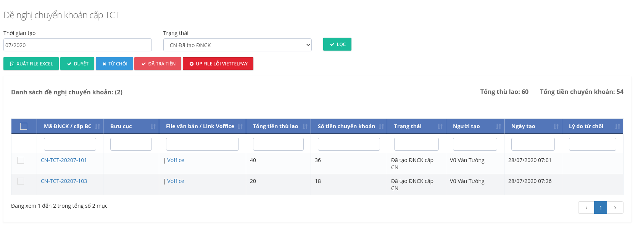Go to previous page arrow

click(x=586, y=208)
